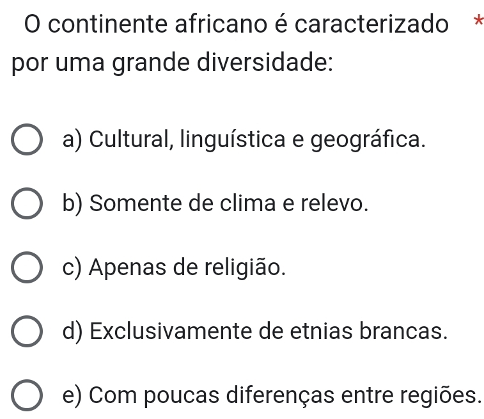Mark the 'Apenas de religião' radio button
484x419 pixels.
[27, 269]
